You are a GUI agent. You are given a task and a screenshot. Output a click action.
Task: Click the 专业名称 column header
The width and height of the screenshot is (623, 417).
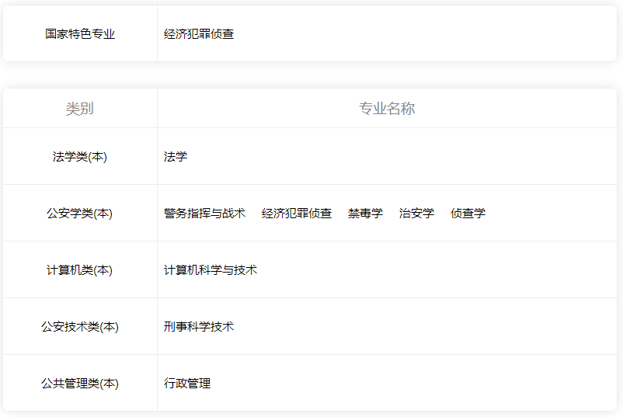(x=387, y=109)
